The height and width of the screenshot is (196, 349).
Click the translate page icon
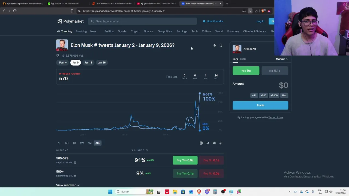(x=250, y=11)
